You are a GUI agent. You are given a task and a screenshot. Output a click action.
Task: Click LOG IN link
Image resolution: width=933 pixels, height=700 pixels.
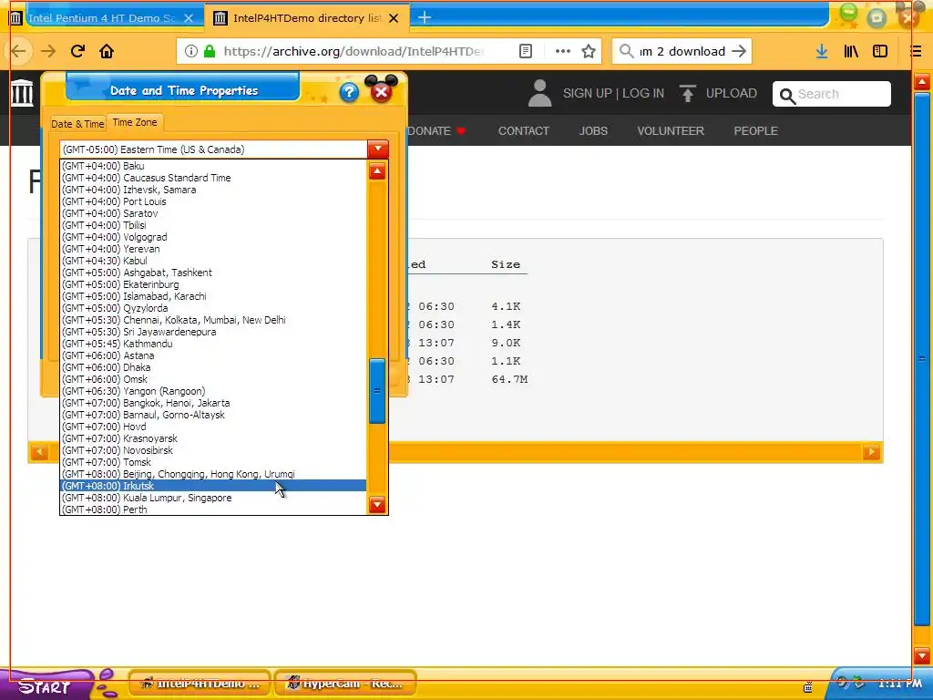pos(642,94)
